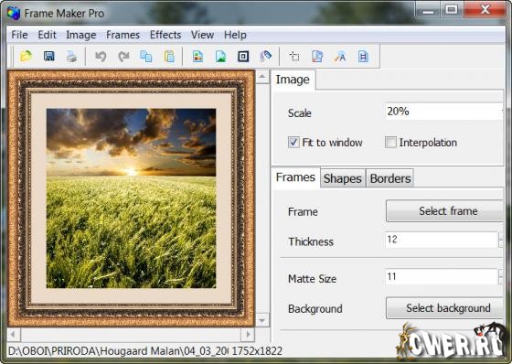Click the dark square border toolbar icon
The width and height of the screenshot is (512, 364).
click(x=243, y=56)
